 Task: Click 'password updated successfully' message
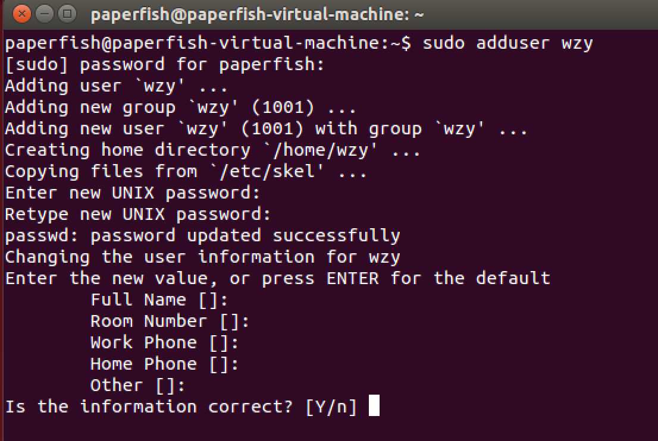pos(245,235)
